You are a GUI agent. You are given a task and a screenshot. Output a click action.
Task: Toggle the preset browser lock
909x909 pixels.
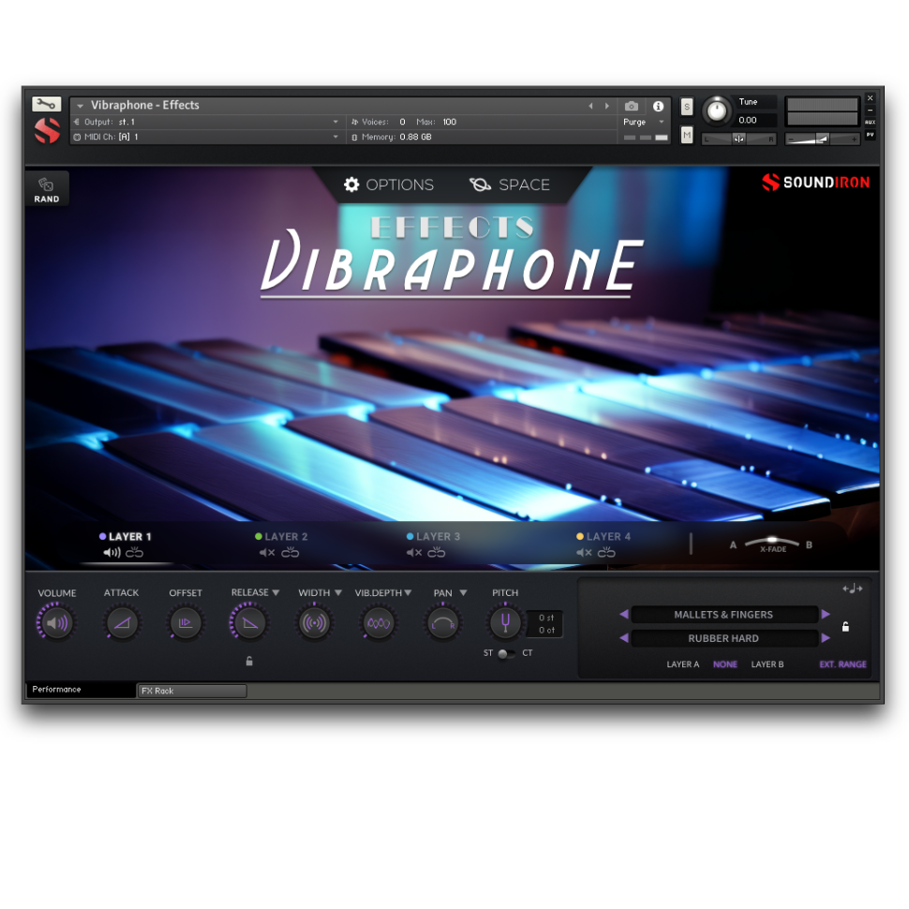845,627
